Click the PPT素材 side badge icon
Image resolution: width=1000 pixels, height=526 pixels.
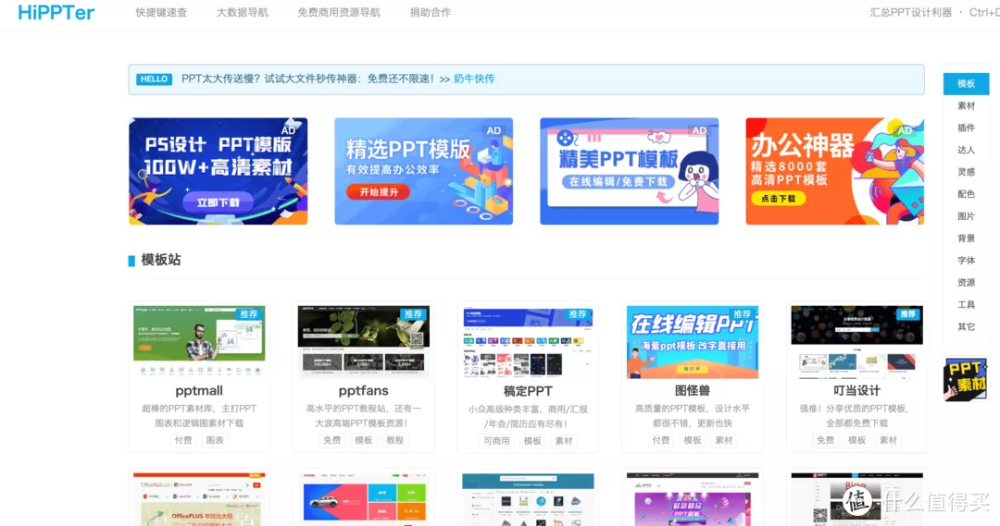pyautogui.click(x=966, y=379)
